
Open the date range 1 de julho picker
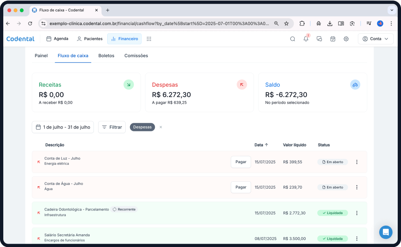(62, 127)
